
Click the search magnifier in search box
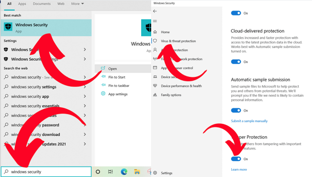pos(6,171)
